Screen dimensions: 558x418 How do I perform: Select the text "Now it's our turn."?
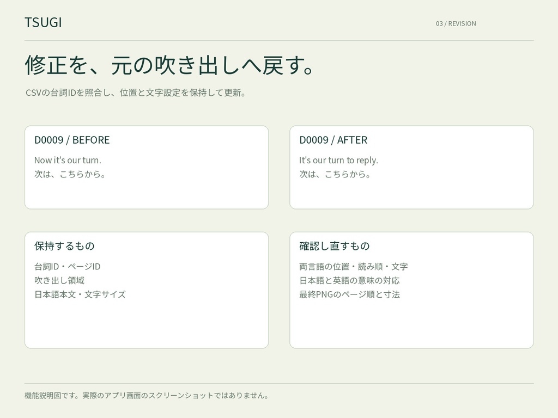click(x=68, y=161)
